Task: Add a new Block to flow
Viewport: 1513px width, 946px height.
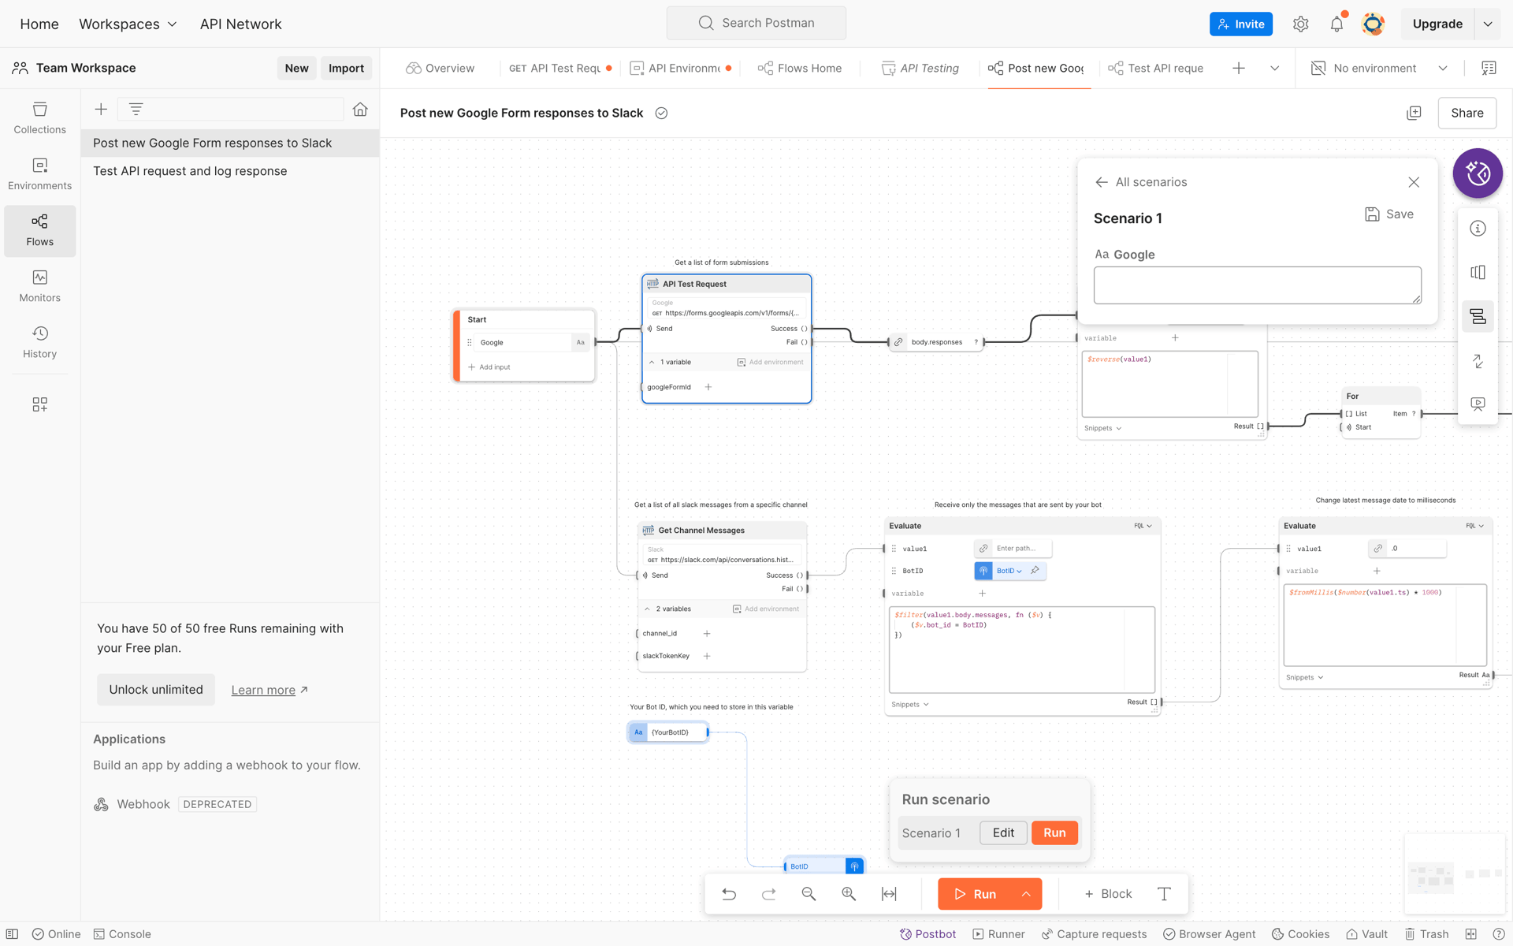Action: tap(1108, 894)
